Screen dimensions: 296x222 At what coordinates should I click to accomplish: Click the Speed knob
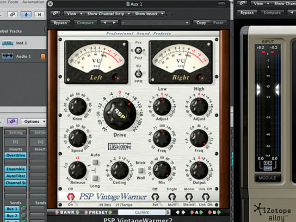pyautogui.click(x=77, y=138)
